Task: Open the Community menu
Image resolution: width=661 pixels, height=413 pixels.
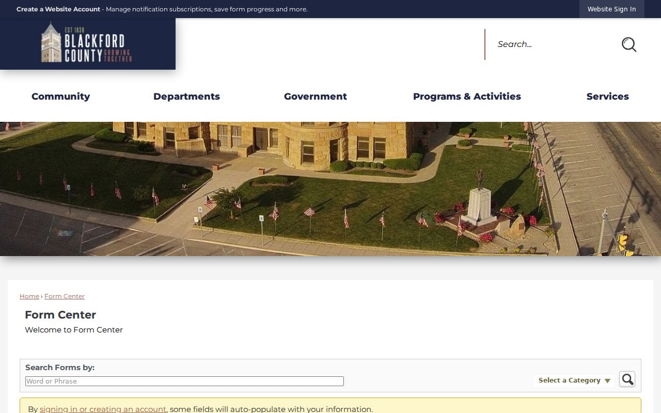Action: tap(60, 97)
